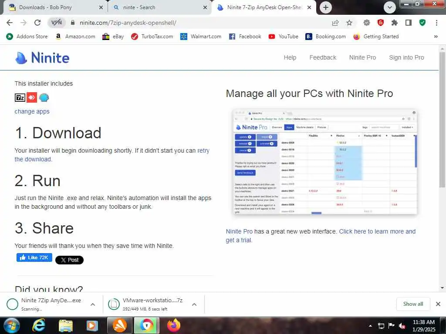Open the Feedback menu link
446x334 pixels.
[323, 57]
